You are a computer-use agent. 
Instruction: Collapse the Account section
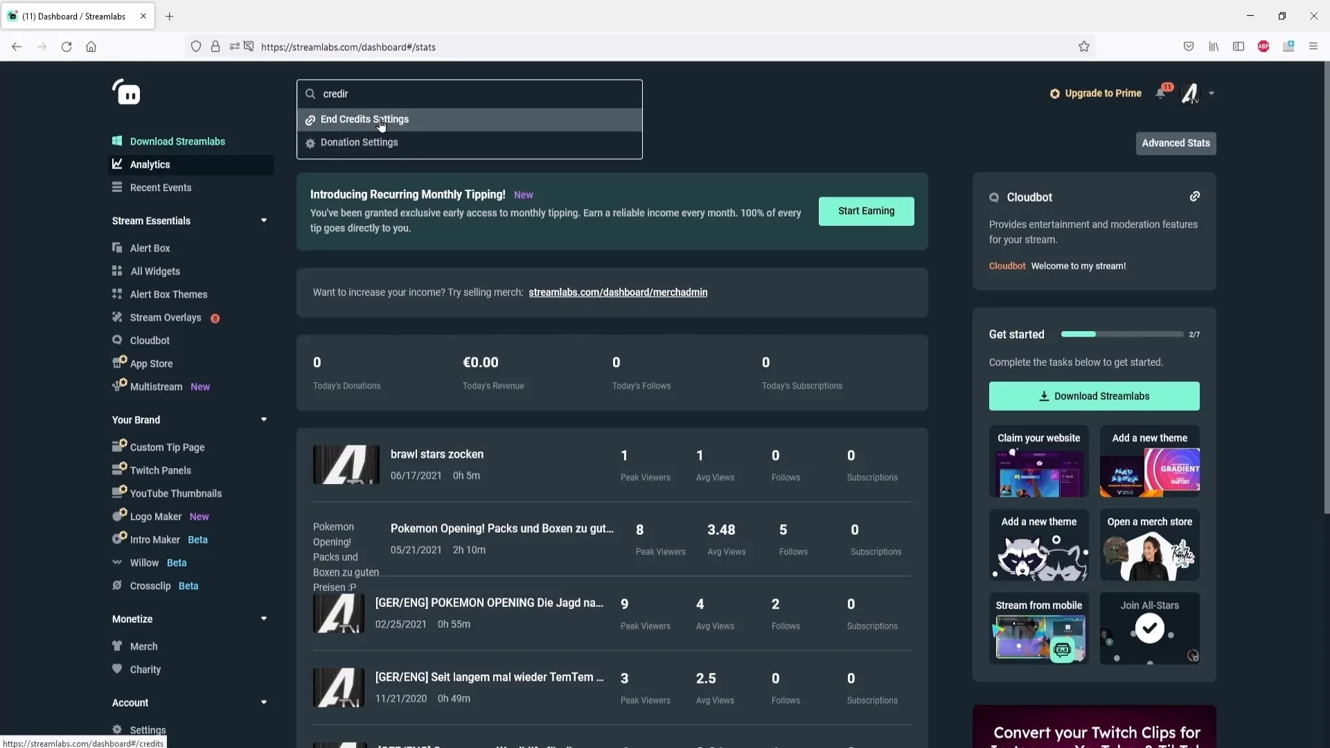point(264,702)
